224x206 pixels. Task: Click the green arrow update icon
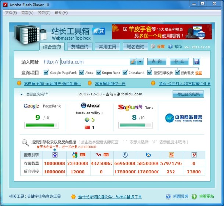pos(194,196)
